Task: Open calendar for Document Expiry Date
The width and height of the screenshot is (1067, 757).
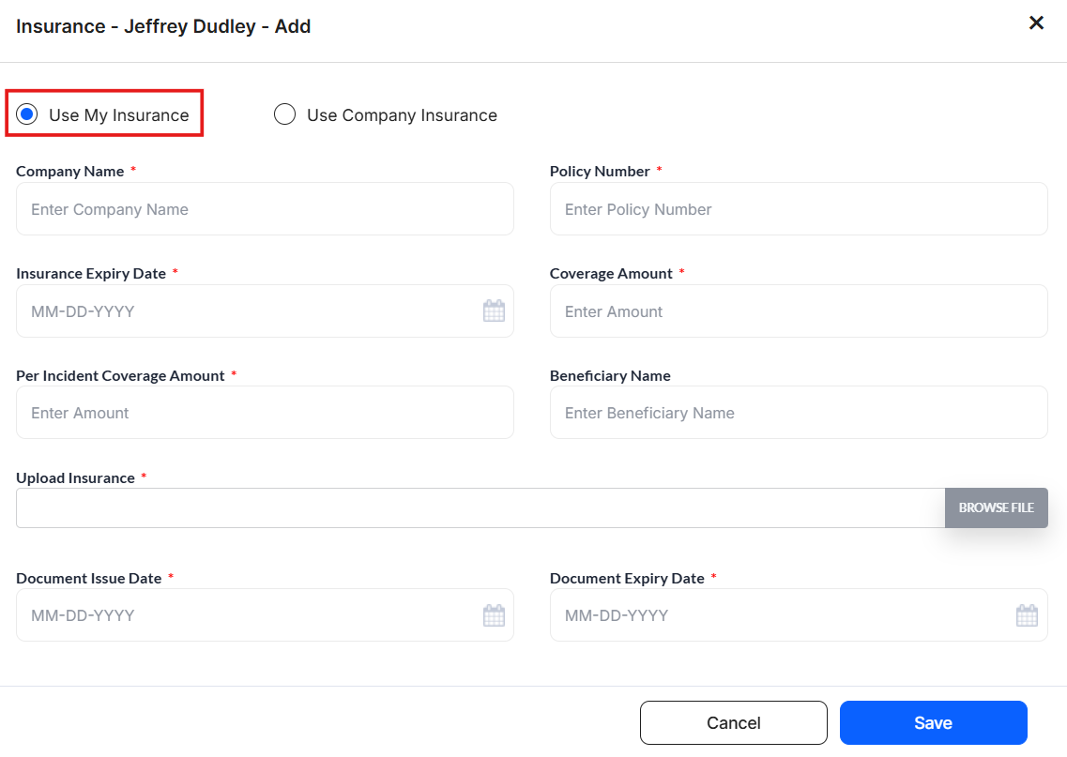Action: coord(1027,615)
